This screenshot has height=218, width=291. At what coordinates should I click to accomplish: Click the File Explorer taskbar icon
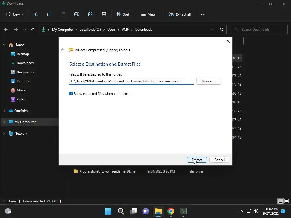(158, 211)
